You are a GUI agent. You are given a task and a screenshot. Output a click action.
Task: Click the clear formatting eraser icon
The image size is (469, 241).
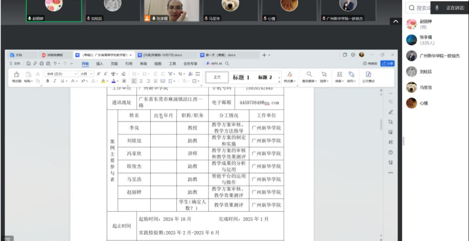coord(123,74)
